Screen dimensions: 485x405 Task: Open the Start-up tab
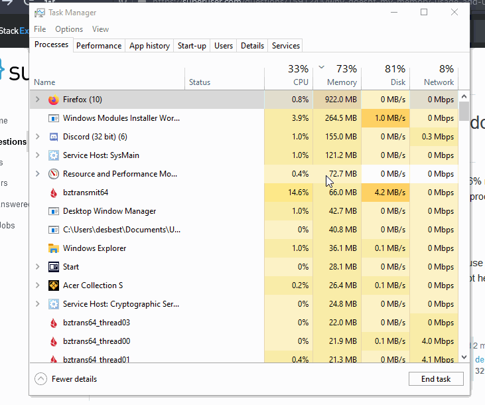pyautogui.click(x=192, y=46)
